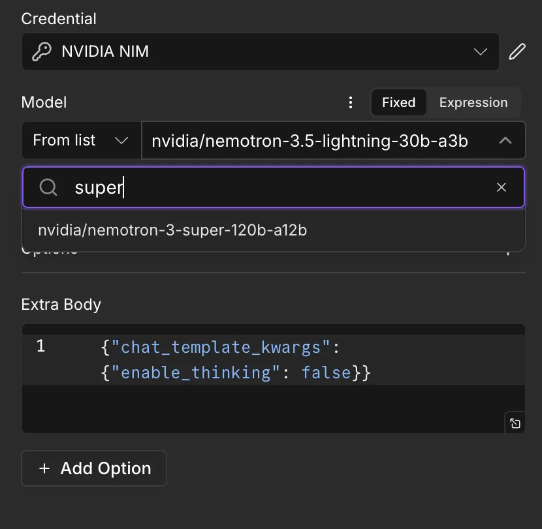Image resolution: width=542 pixels, height=529 pixels.
Task: Switch Model mode to Fixed
Action: (398, 102)
